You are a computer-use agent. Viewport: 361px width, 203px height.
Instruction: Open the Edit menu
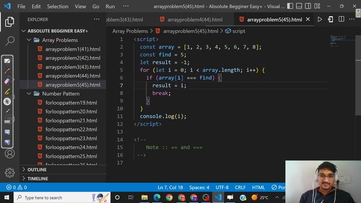click(x=36, y=6)
